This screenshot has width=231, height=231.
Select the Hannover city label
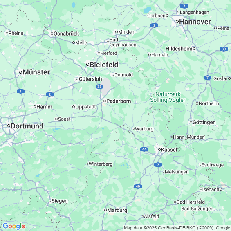pos(195,22)
